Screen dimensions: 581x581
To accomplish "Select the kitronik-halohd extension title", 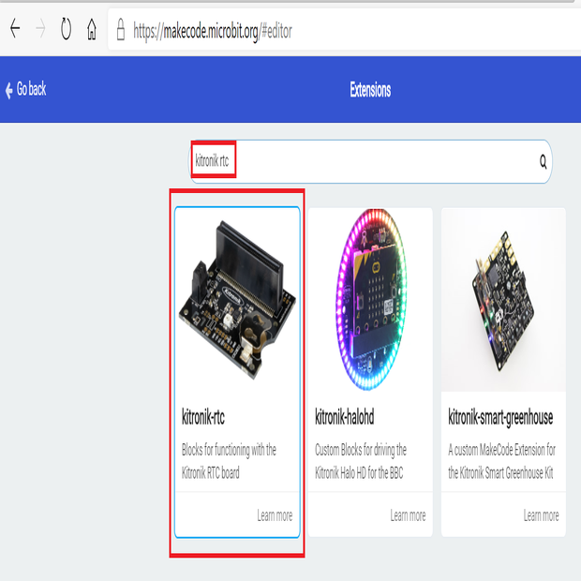I will 344,416.
